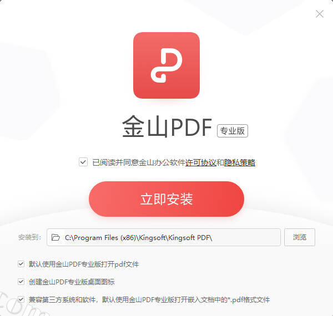Choose another folder with the 浏览 button

tap(300, 237)
